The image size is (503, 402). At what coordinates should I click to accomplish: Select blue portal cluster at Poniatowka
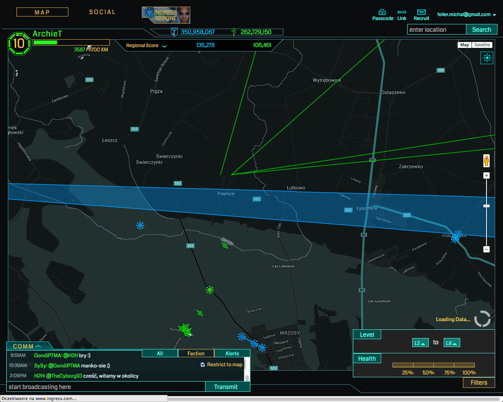pos(456,237)
